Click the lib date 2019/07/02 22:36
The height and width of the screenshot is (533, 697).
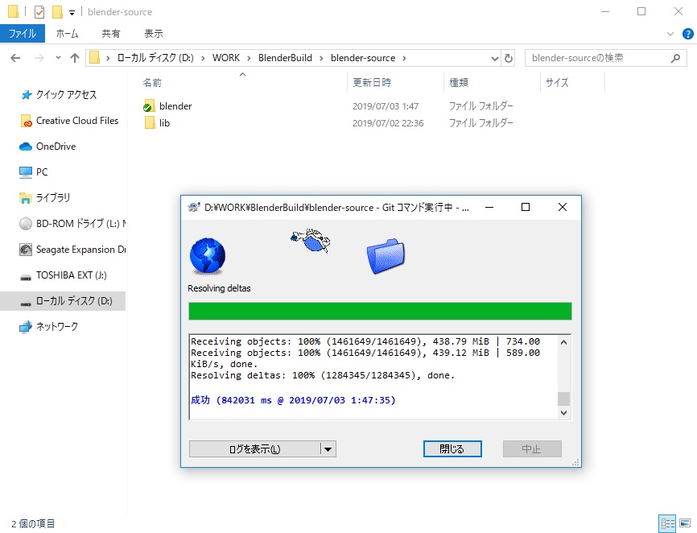pyautogui.click(x=388, y=123)
